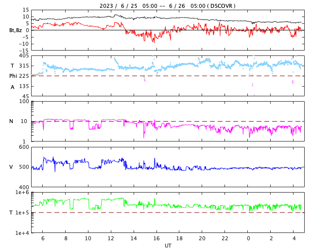Click the '225' tick on Phi panel
The width and height of the screenshot is (311, 249).
(24, 76)
